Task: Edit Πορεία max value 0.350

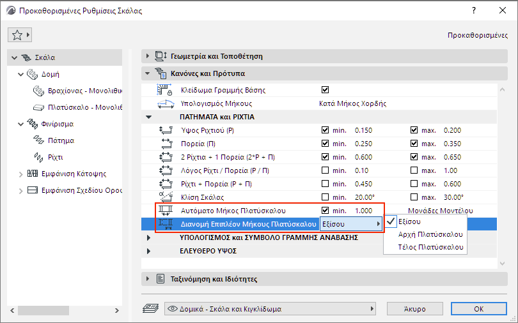Action: pos(452,144)
